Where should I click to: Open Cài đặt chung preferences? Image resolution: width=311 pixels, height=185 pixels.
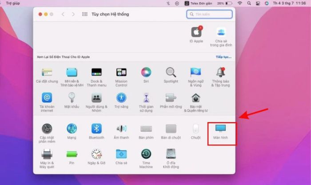click(x=47, y=75)
